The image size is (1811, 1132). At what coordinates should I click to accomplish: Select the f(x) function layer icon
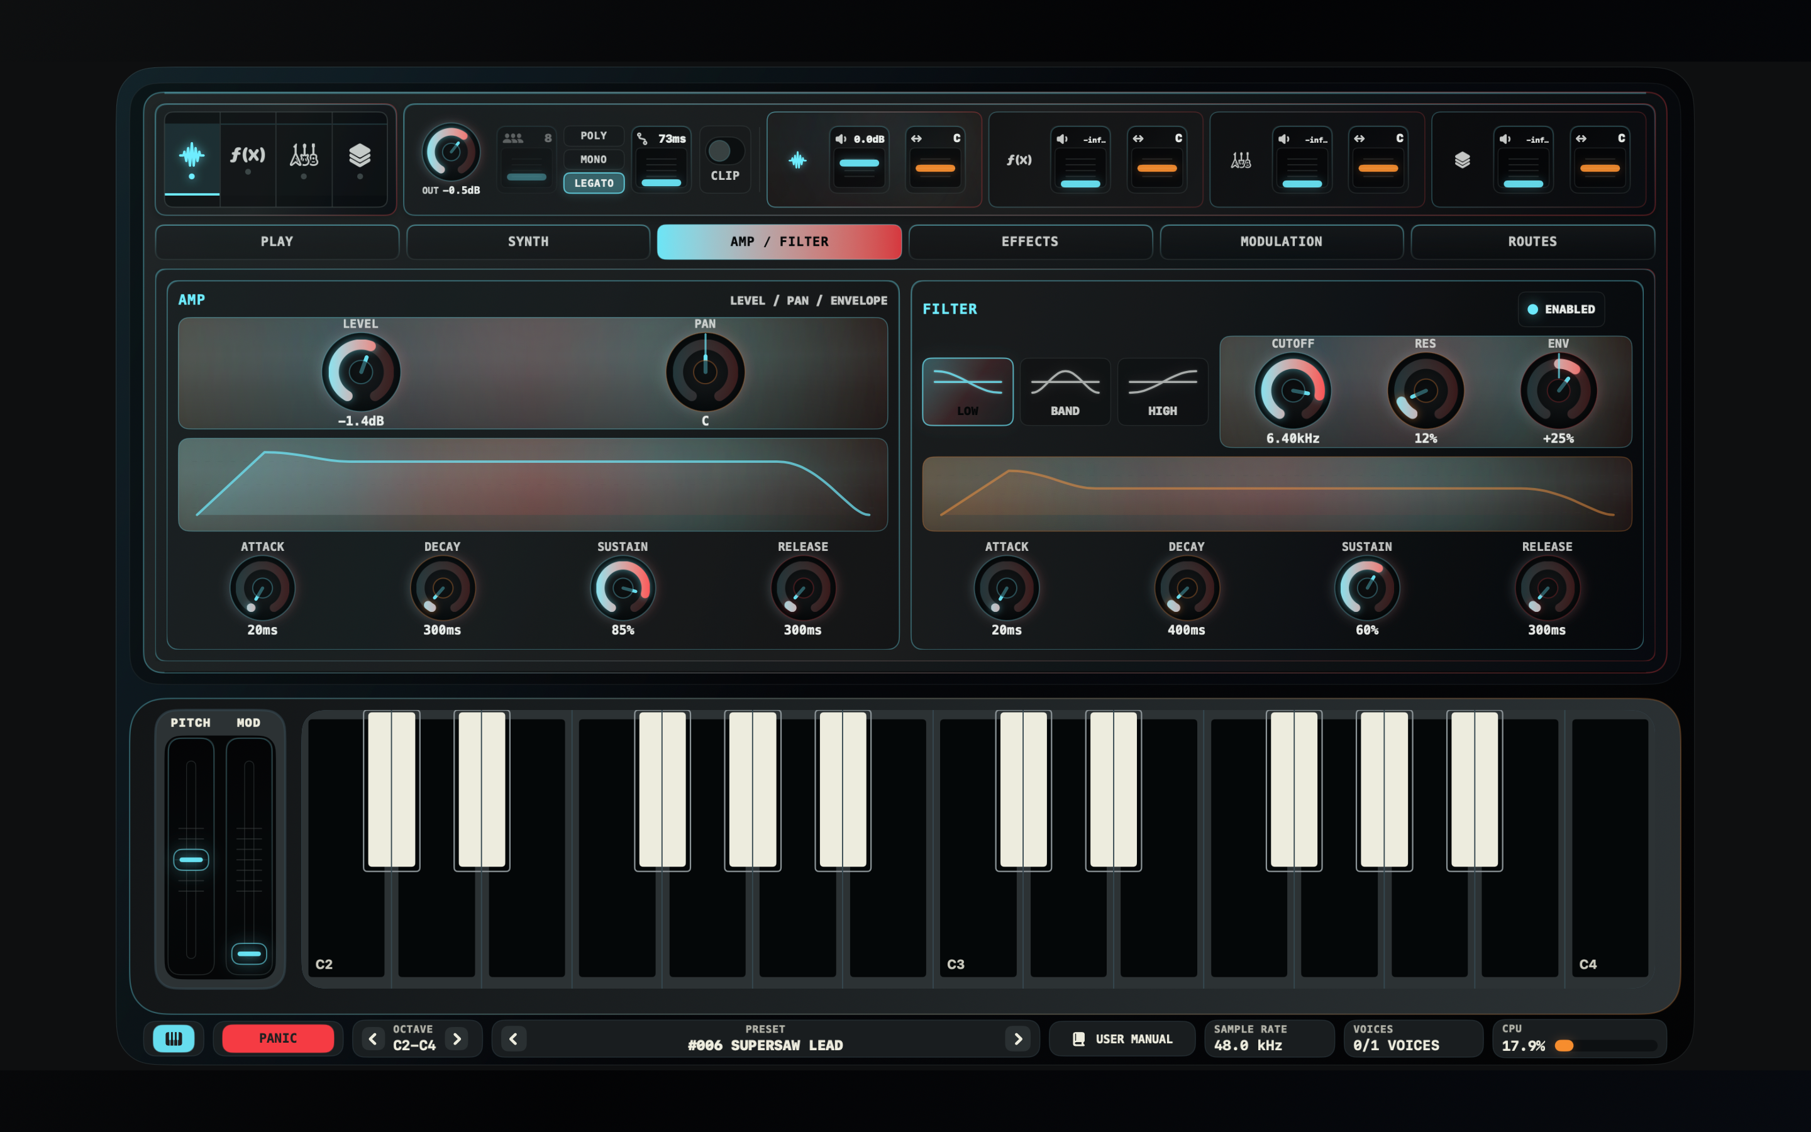click(x=248, y=154)
